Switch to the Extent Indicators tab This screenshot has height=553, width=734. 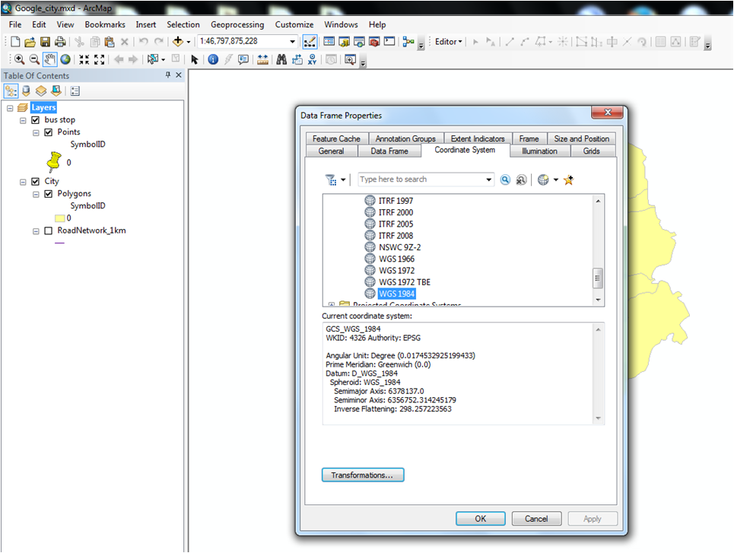click(x=478, y=138)
